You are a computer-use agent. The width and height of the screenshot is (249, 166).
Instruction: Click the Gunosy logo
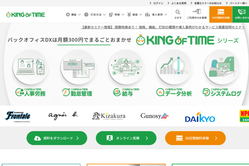155,116
